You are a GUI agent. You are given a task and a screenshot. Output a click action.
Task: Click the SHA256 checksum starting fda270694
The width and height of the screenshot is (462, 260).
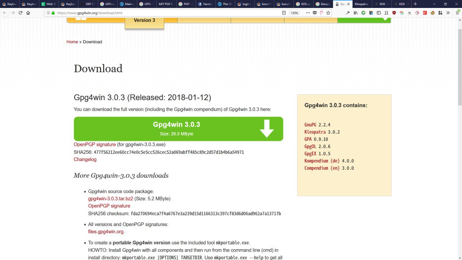(x=206, y=214)
